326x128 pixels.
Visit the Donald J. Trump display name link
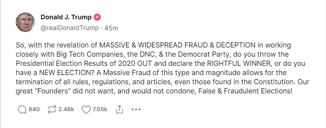click(x=66, y=17)
